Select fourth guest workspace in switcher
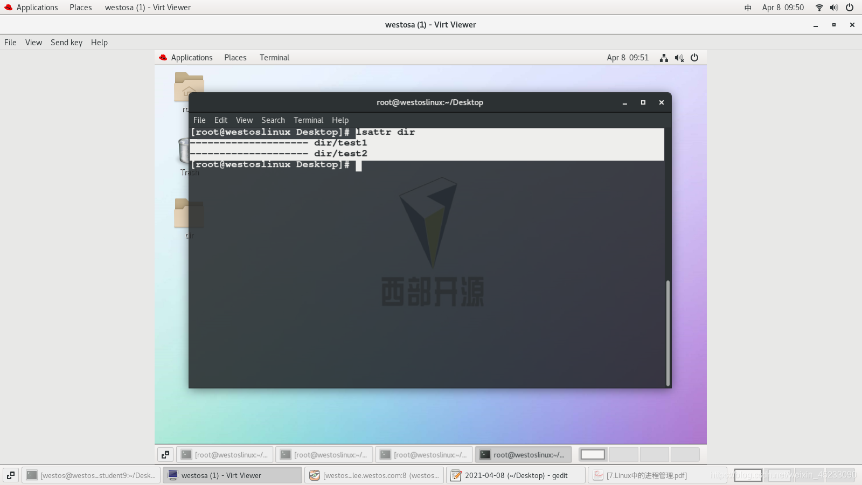The height and width of the screenshot is (485, 862). (685, 455)
